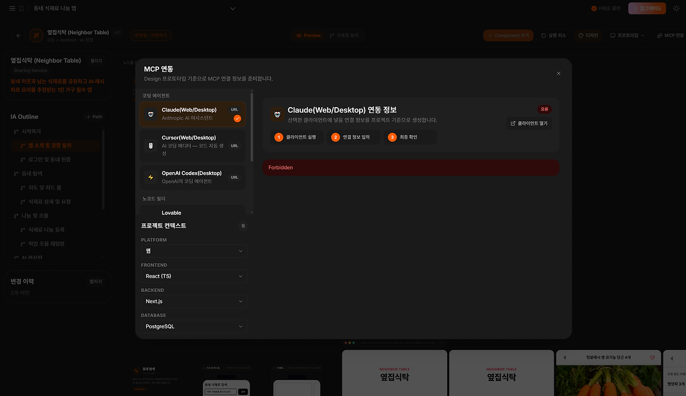Click the agent list scroll-down arrow
686x396 pixels.
(252, 212)
